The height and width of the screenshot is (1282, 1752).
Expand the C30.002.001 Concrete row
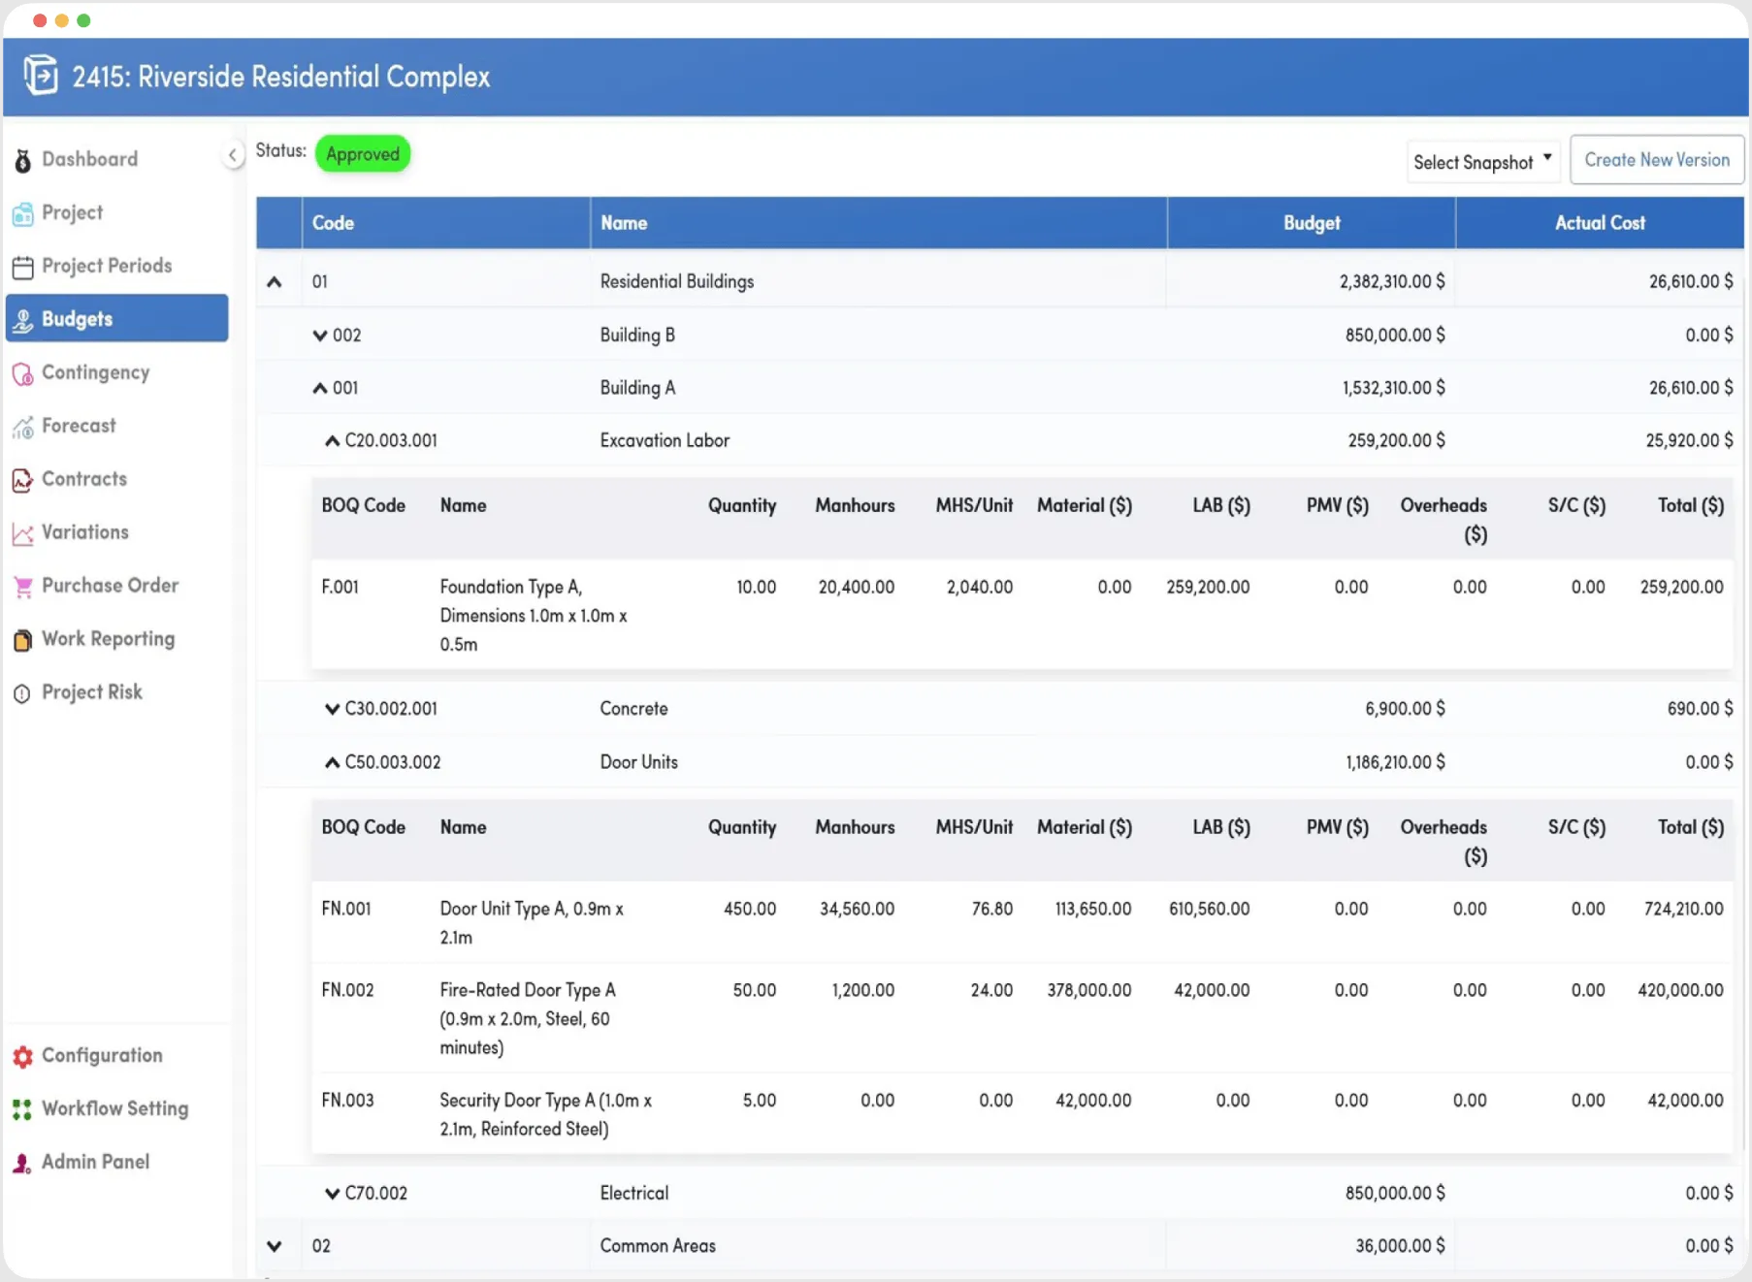pos(333,709)
